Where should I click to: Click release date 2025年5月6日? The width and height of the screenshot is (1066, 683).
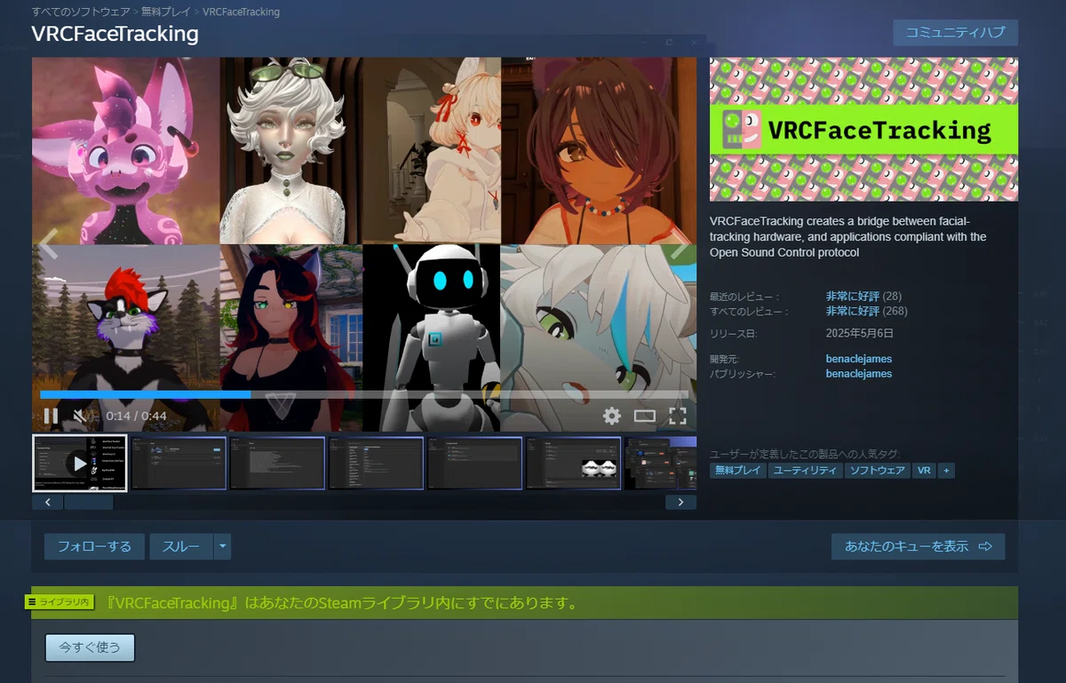click(x=860, y=333)
